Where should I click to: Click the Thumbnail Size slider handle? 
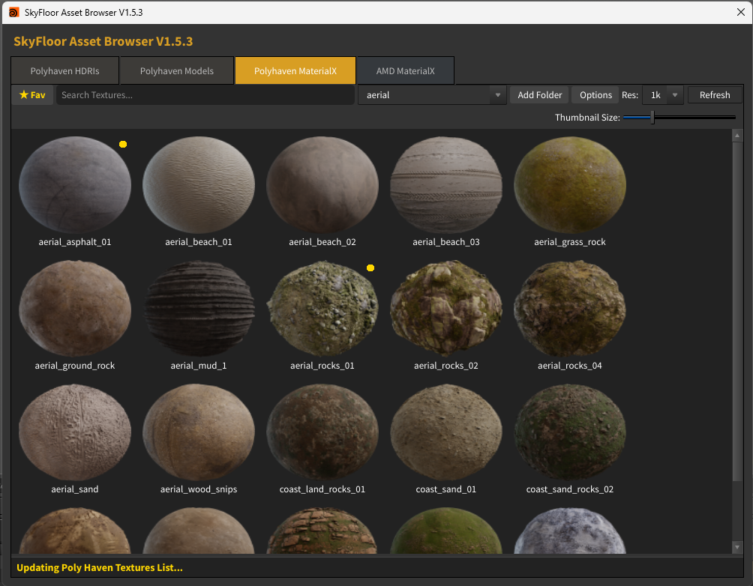pyautogui.click(x=652, y=117)
